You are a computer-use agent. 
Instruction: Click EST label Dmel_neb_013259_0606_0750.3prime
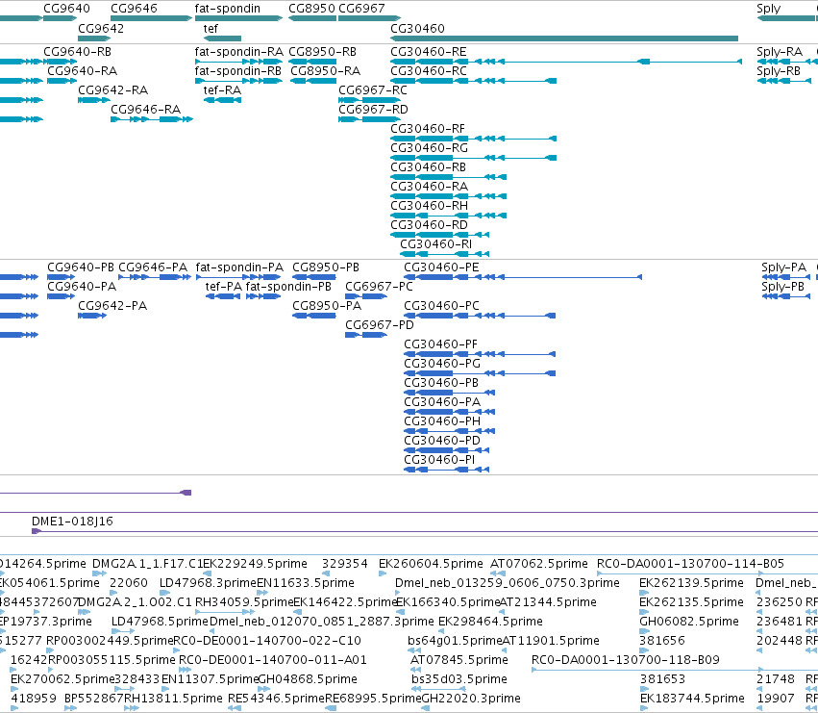508,583
